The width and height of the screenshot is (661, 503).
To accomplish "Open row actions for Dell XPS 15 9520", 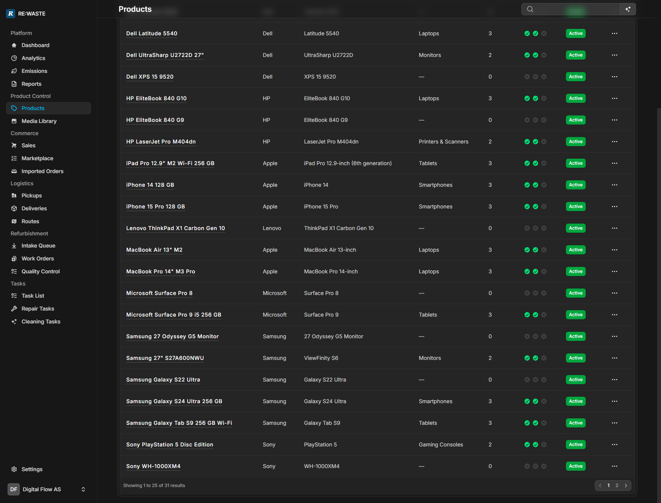I will [615, 77].
